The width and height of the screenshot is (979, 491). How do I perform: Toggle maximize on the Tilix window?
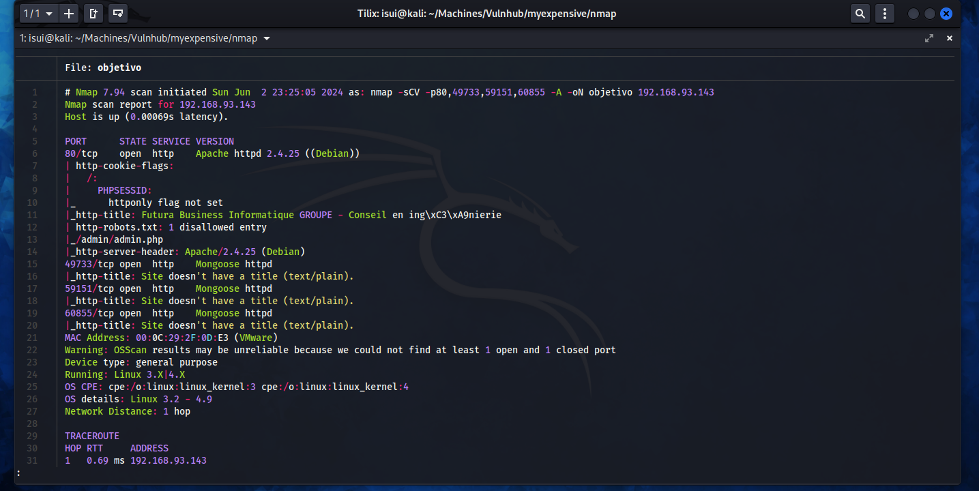(929, 14)
